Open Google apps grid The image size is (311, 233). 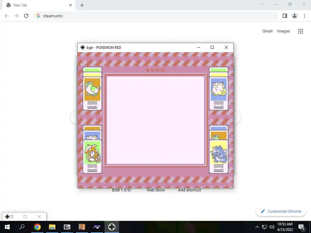click(x=301, y=31)
